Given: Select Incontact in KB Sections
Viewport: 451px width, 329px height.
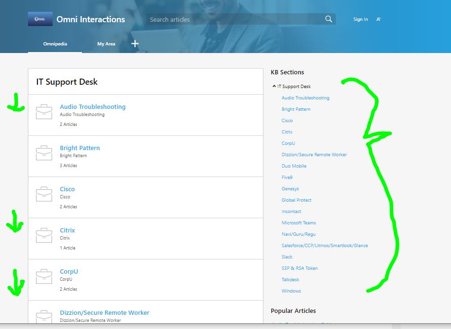Looking at the screenshot, I should click(291, 212).
